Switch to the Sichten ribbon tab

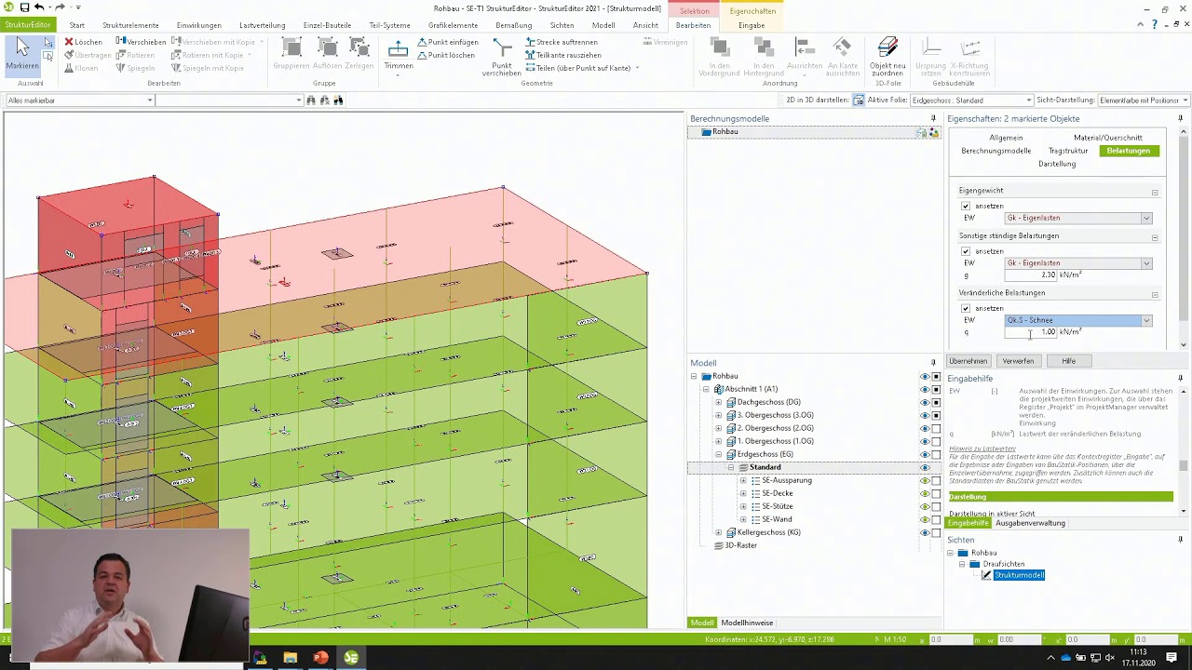point(562,25)
